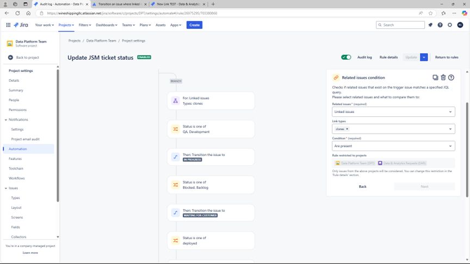470x264 pixels.
Task: Click the Create button
Action: coord(194,25)
